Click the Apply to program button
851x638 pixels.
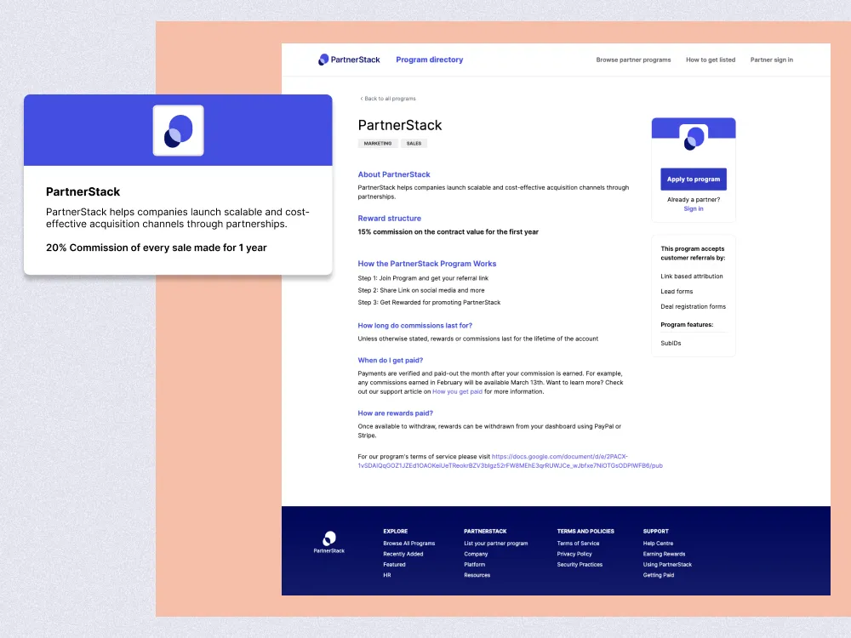(693, 179)
